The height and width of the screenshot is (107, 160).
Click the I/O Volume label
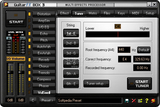click(x=16, y=59)
